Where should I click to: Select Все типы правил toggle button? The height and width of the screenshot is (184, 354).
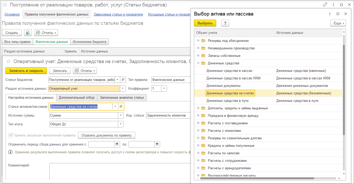(18, 42)
